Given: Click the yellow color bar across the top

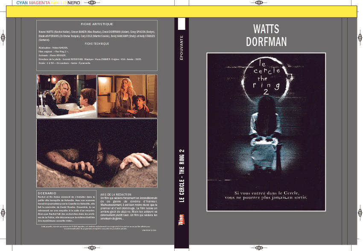Looking at the screenshot, I should [x=181, y=12].
